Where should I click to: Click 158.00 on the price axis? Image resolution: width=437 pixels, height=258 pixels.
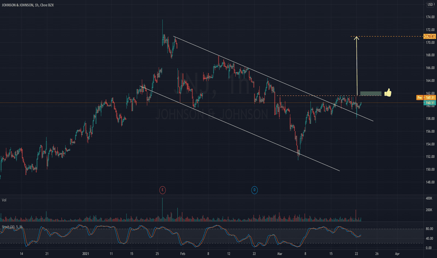(x=430, y=119)
